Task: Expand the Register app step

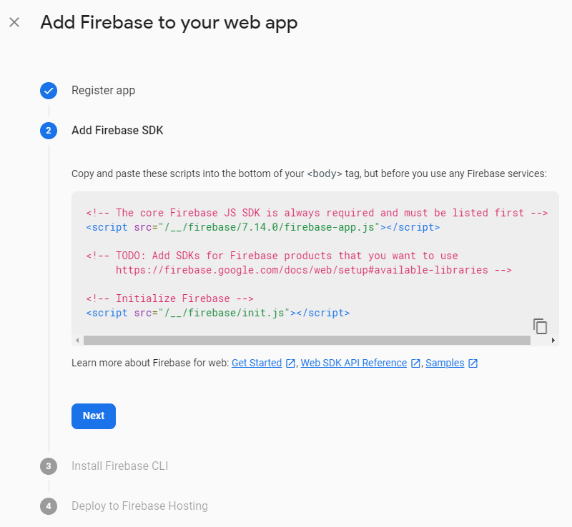Action: point(103,91)
